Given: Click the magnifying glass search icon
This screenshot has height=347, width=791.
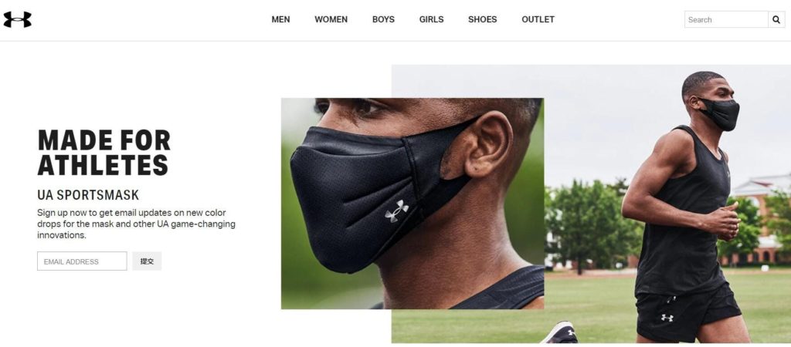Looking at the screenshot, I should click(776, 19).
